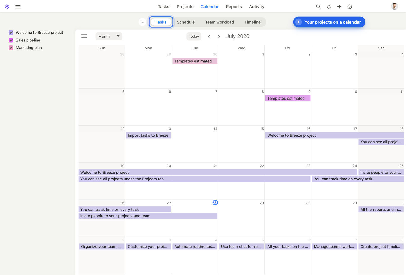406x275 pixels.
Task: Select the date 15
Action: [x=262, y=129]
